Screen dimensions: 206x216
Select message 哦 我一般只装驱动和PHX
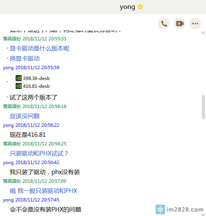[x=43, y=191]
